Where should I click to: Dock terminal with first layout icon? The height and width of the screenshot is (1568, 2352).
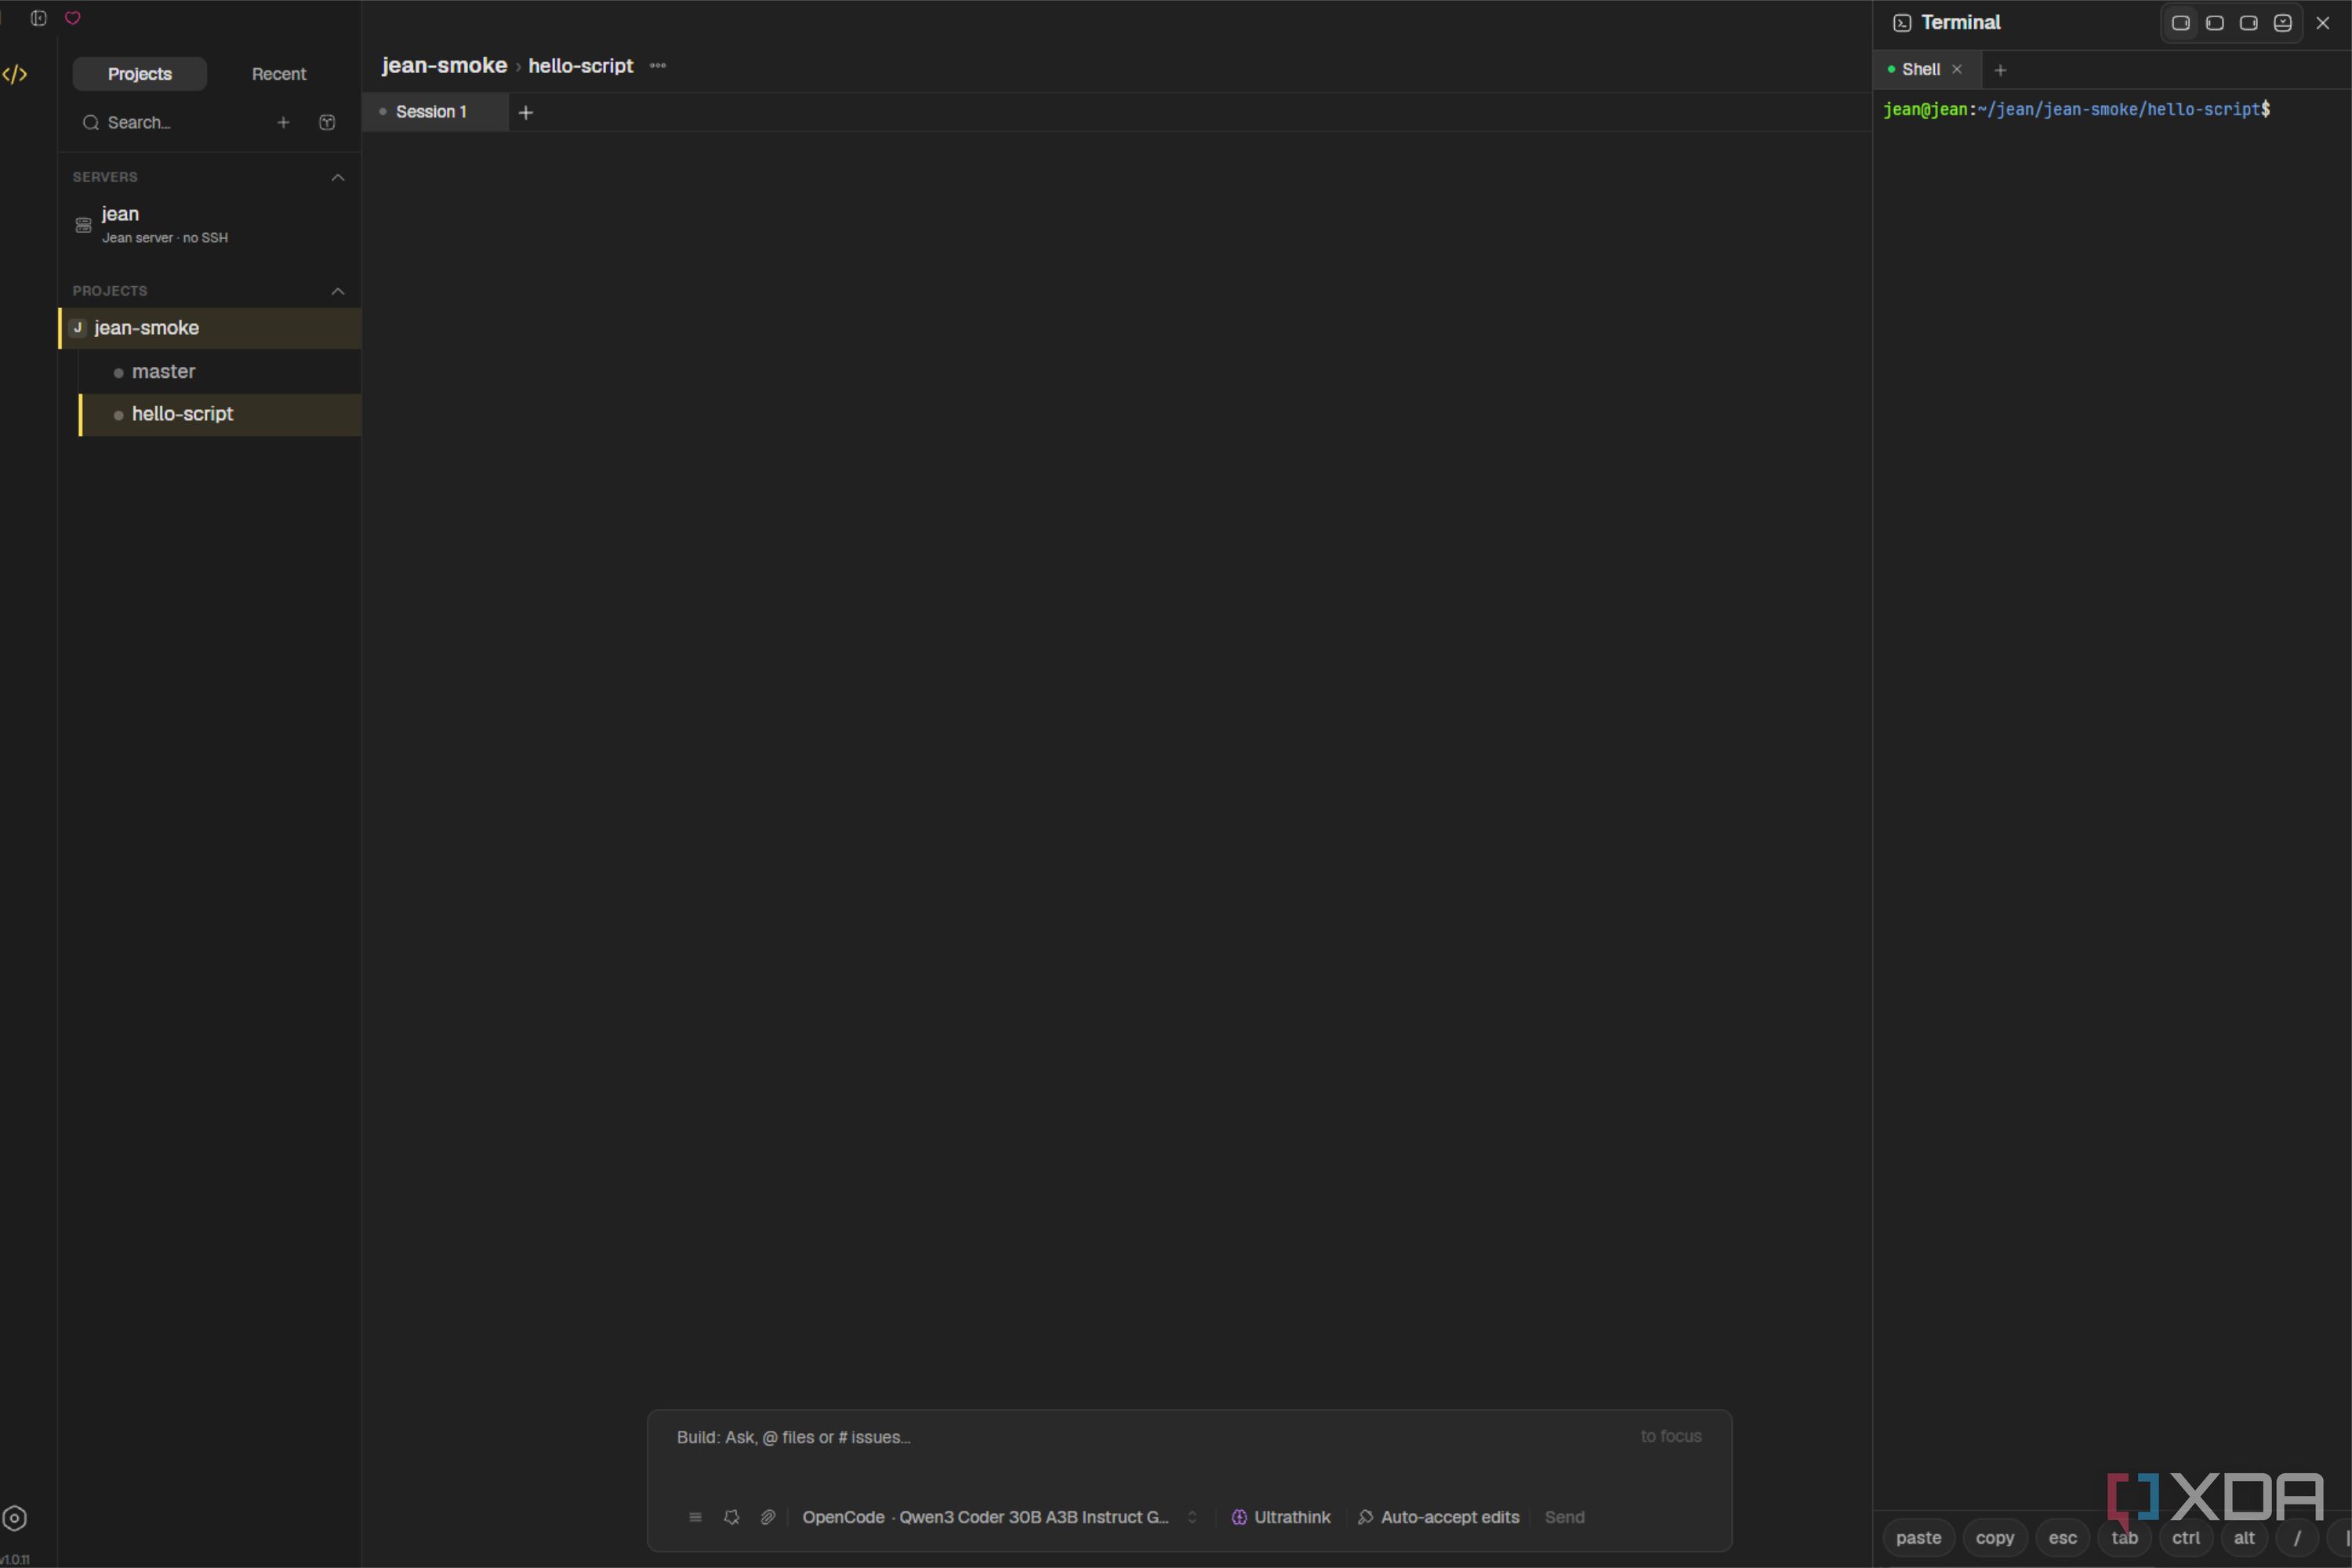pos(2181,23)
